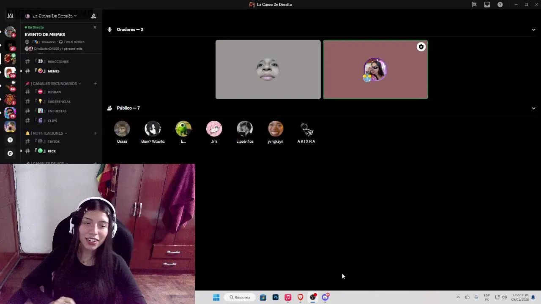This screenshot has width=541, height=304.
Task: Create channel in NOTIFICACIONES category
Action: (95, 133)
